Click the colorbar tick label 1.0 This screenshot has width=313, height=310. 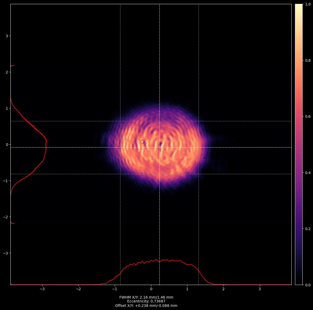click(308, 4)
